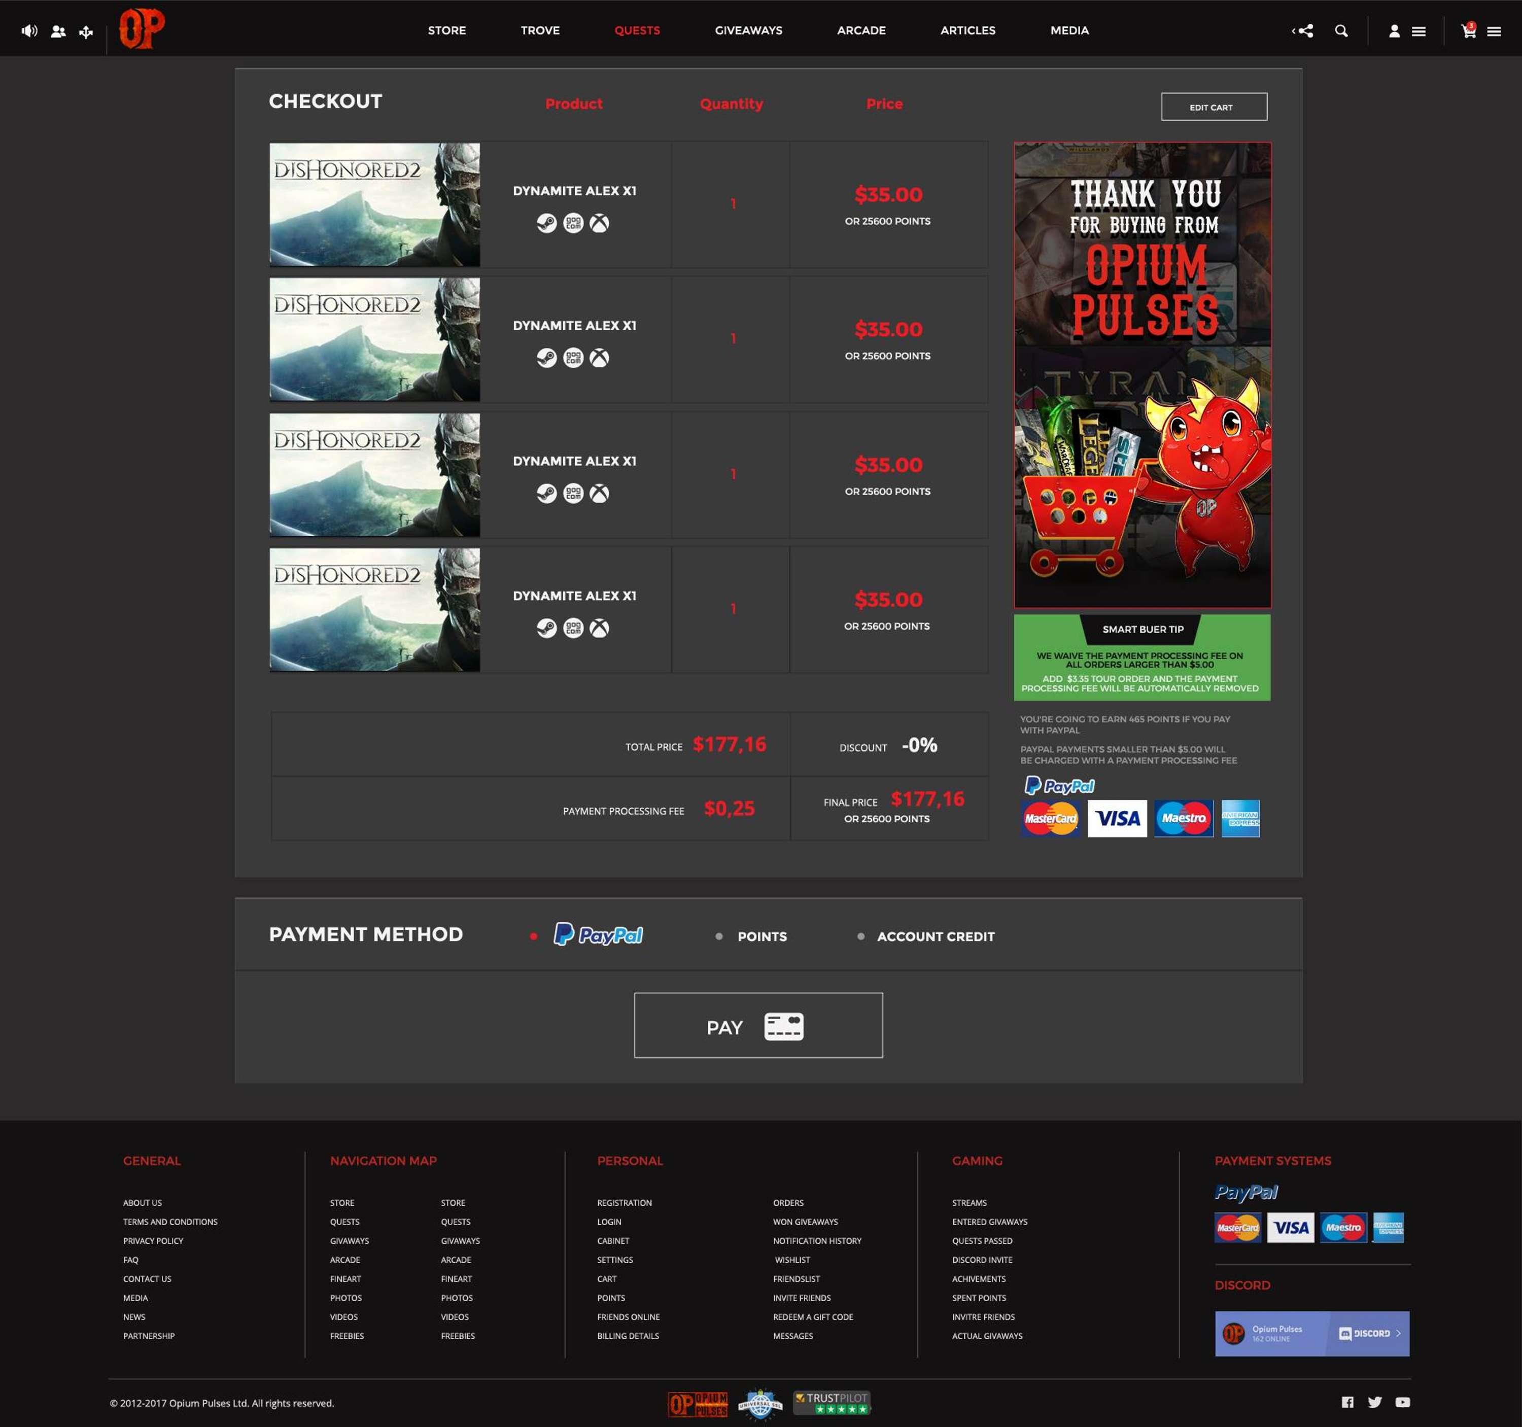Open YouTube channel from footer icon
This screenshot has width=1522, height=1427.
[1403, 1402]
